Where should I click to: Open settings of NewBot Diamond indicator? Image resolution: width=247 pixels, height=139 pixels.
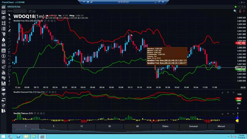(x=53, y=92)
